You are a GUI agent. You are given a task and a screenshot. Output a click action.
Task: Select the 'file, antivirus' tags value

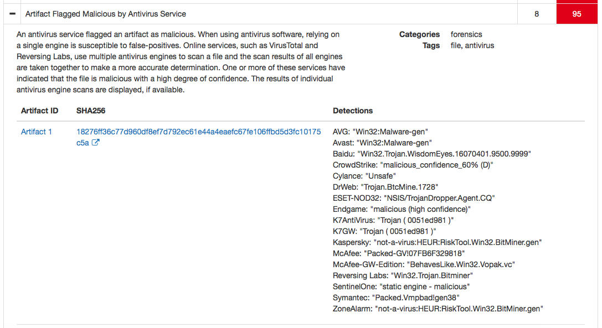[x=472, y=45]
